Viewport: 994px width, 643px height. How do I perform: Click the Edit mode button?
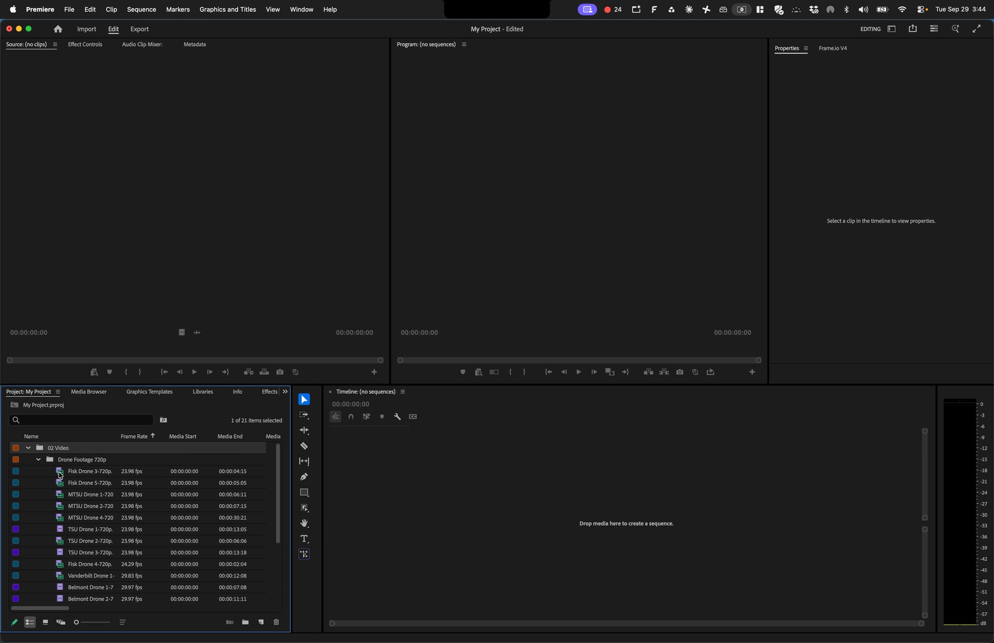coord(113,29)
